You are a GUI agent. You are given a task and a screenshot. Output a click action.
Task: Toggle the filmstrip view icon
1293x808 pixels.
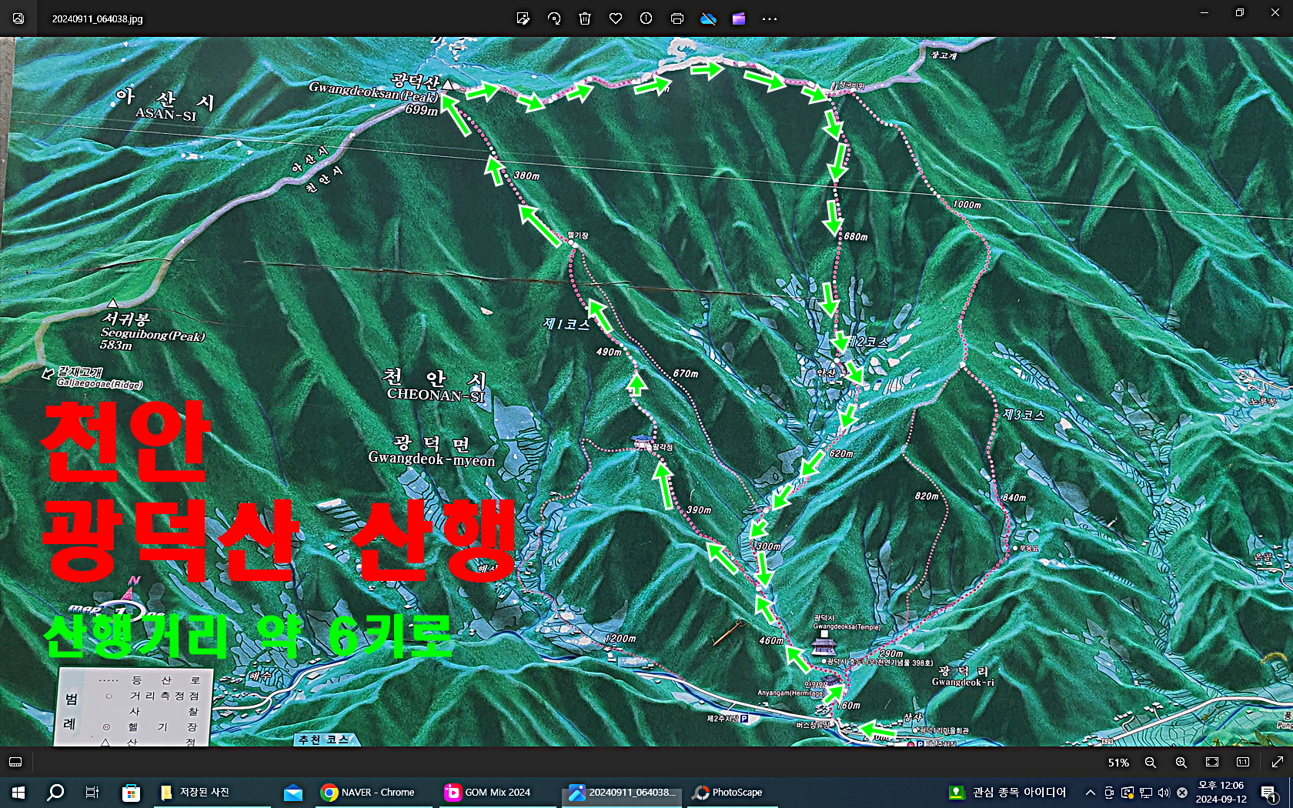coord(15,762)
